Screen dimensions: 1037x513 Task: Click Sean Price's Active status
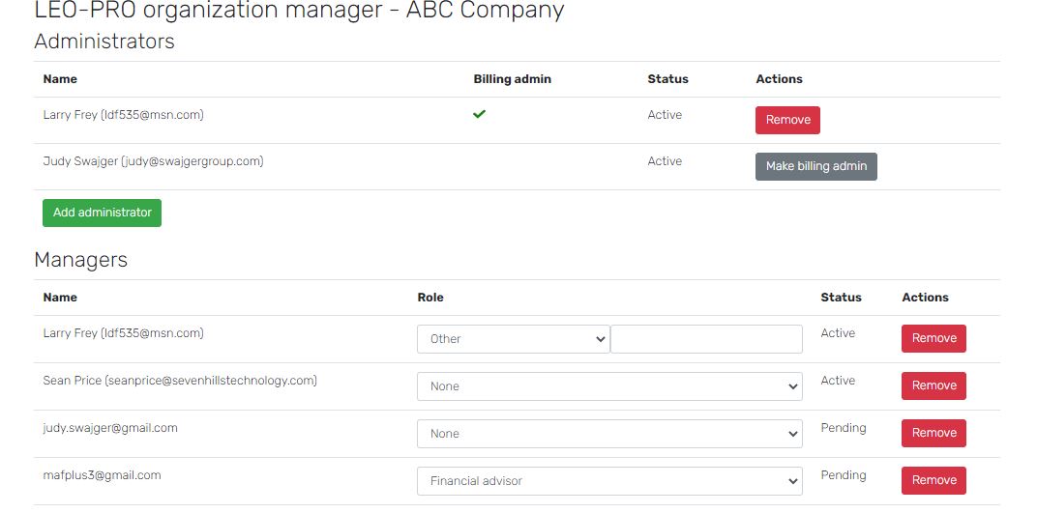[x=838, y=381]
